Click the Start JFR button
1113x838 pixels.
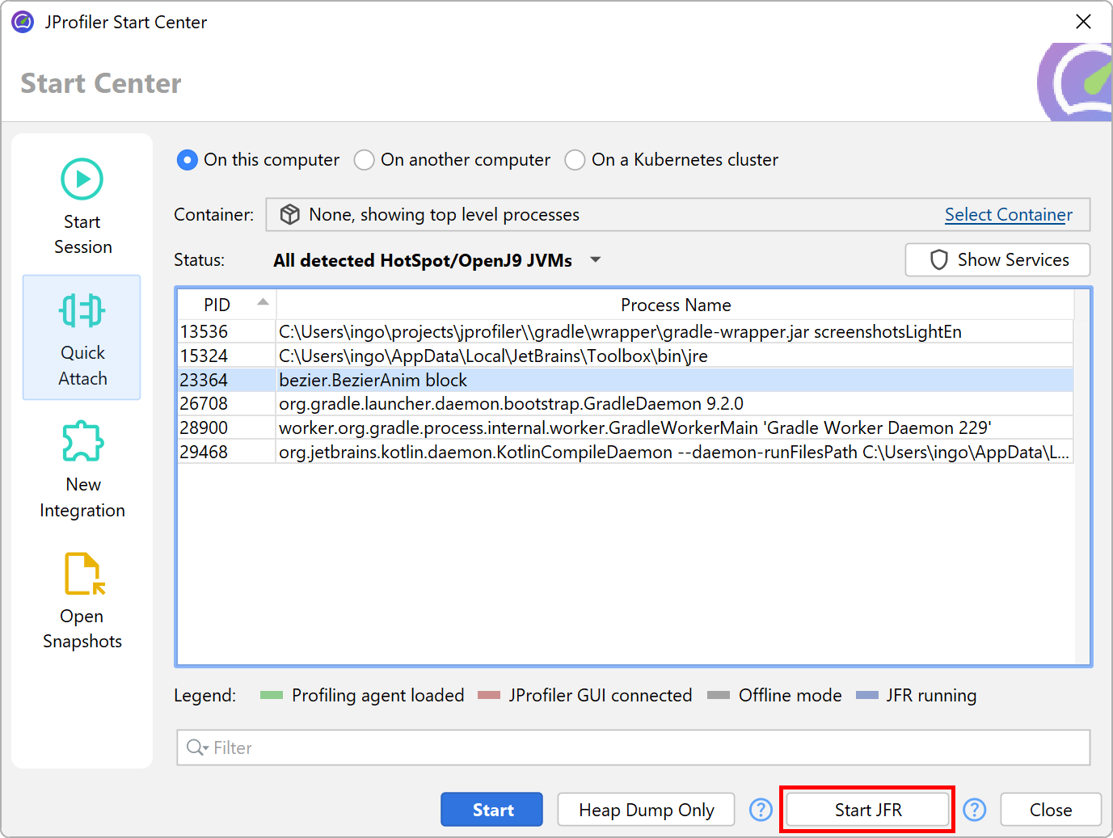(x=867, y=810)
